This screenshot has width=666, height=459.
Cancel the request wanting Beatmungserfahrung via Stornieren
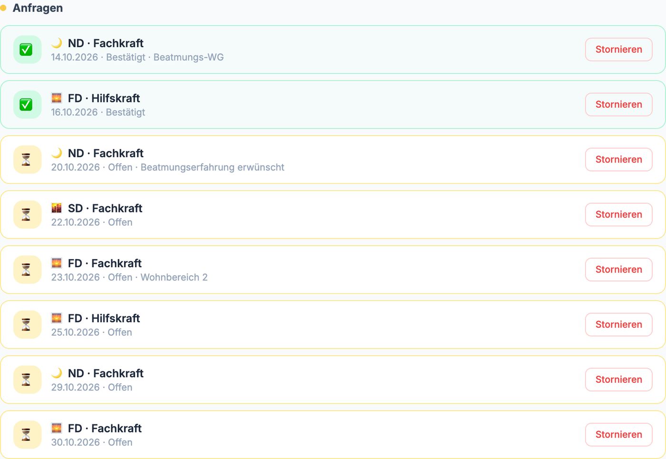pyautogui.click(x=618, y=160)
